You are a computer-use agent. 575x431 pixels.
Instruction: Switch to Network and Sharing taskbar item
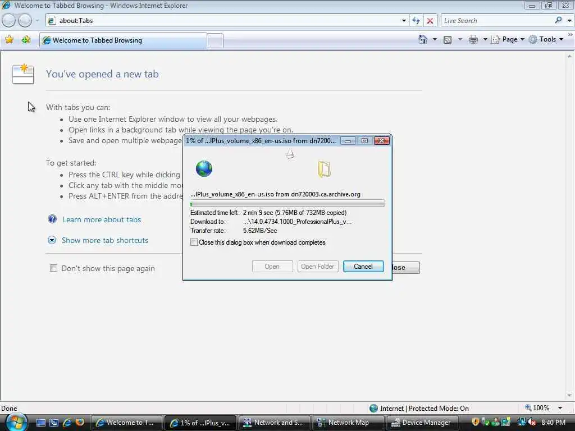(275, 423)
